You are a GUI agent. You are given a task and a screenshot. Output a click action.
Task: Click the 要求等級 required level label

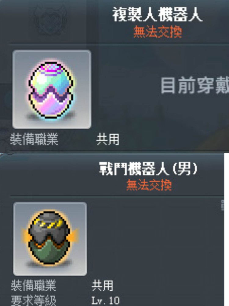pyautogui.click(x=34, y=300)
